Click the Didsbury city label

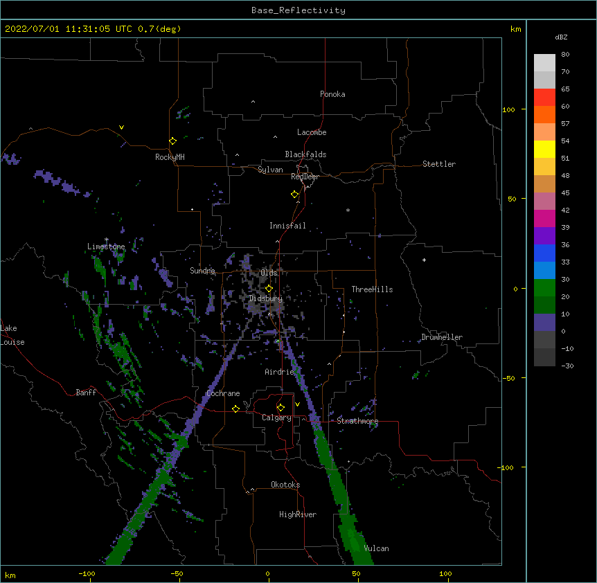coord(266,298)
